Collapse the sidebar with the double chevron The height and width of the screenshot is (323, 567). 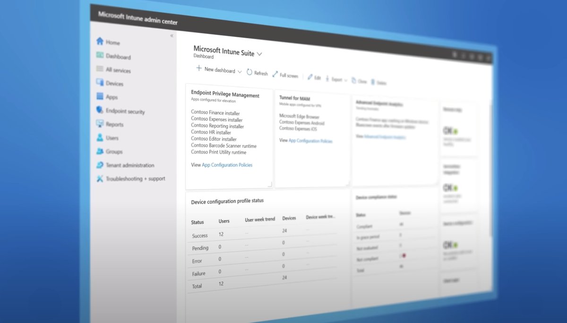(x=172, y=36)
